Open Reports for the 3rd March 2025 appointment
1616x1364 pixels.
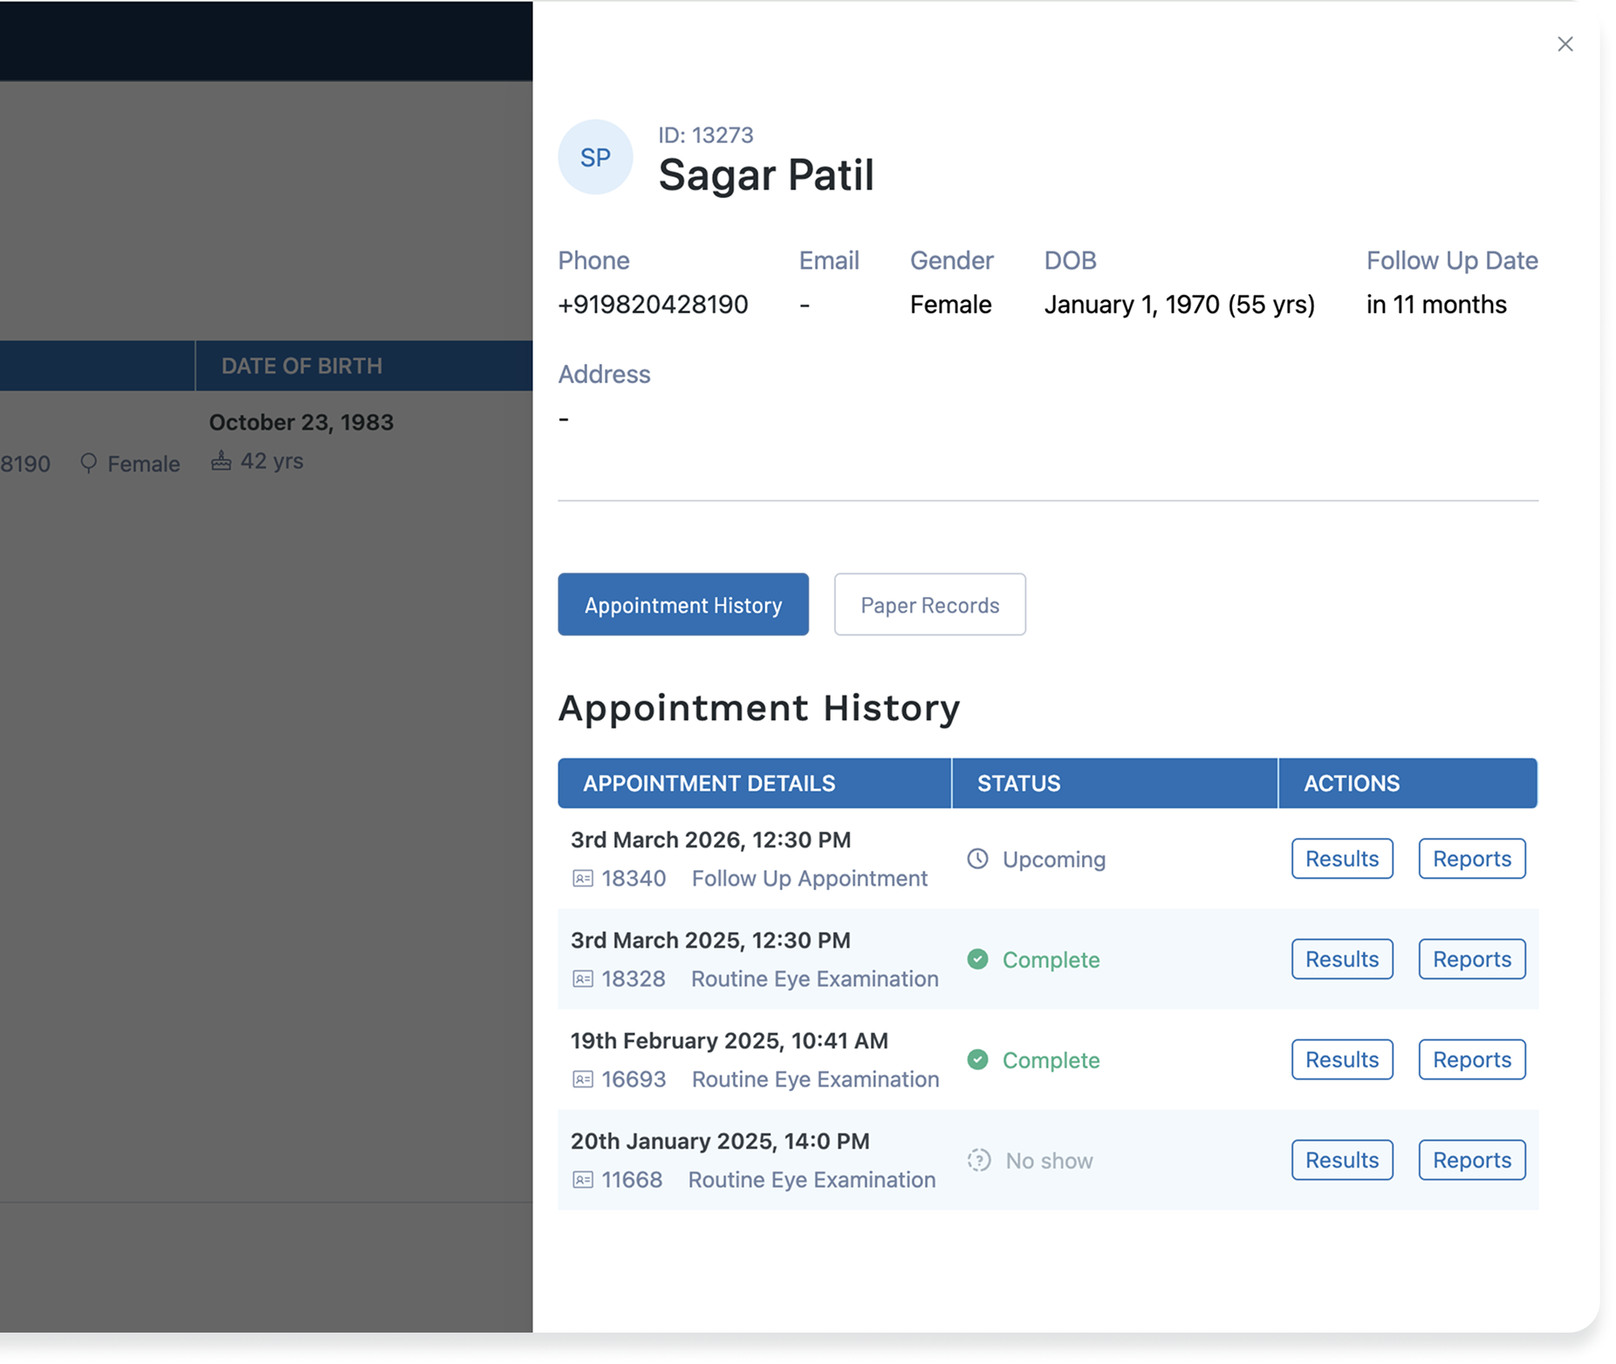tap(1471, 959)
